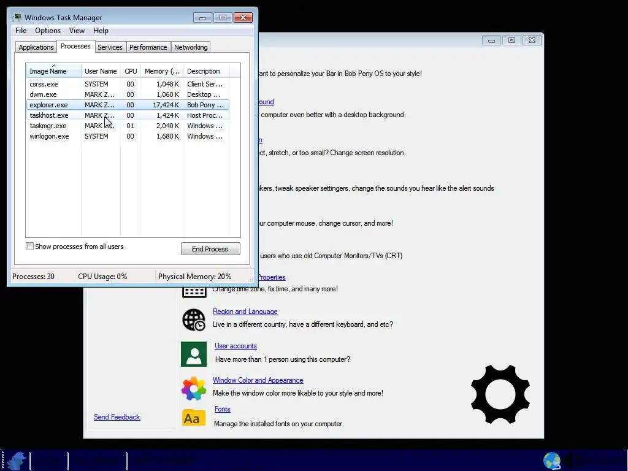Click the globe network tray icon
Image resolution: width=628 pixels, height=471 pixels.
[552, 461]
